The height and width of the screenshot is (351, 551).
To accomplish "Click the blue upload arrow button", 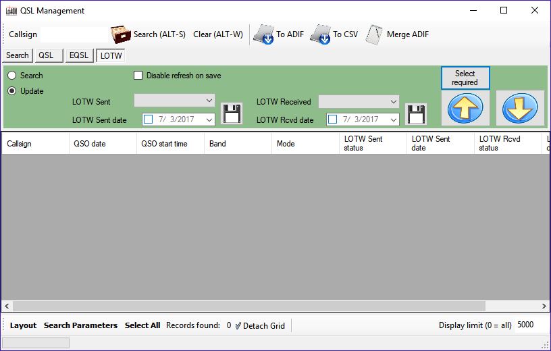I will (x=465, y=108).
